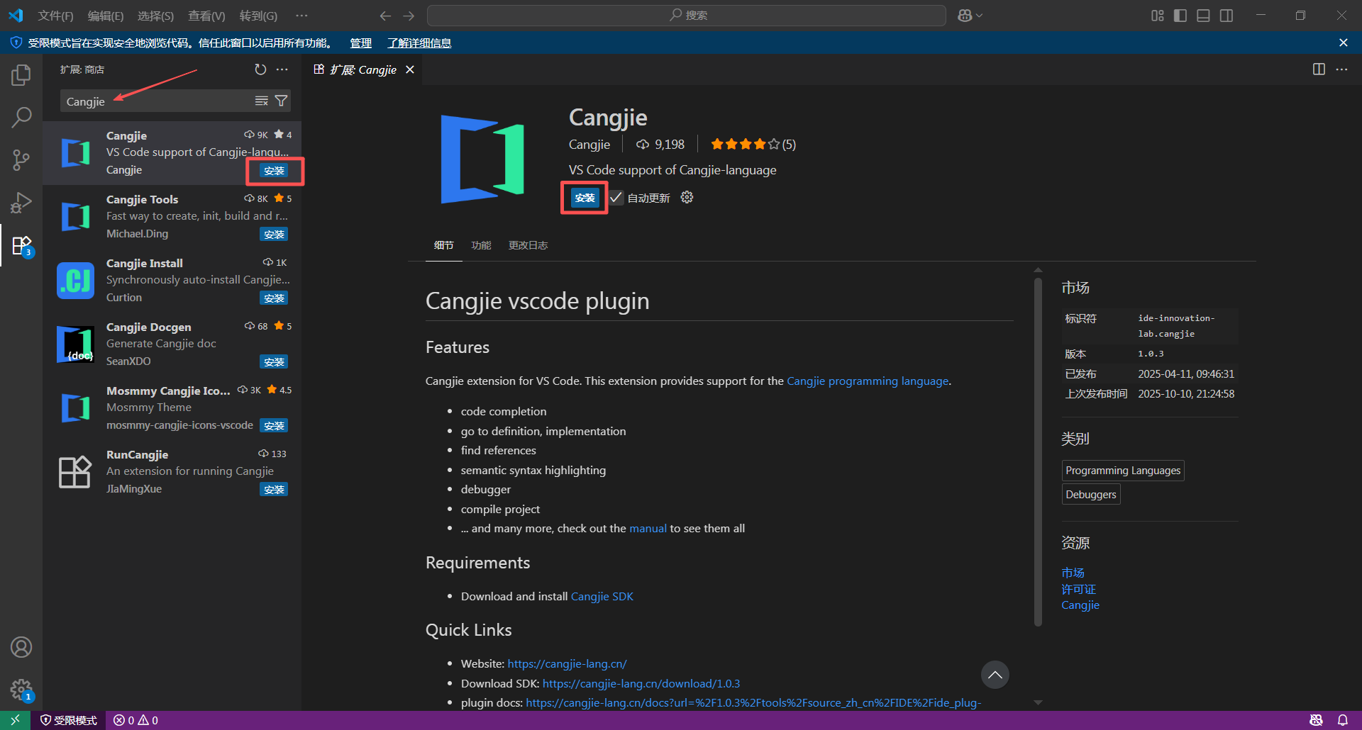
Task: Install Cangjie from the sidebar list
Action: 274,171
